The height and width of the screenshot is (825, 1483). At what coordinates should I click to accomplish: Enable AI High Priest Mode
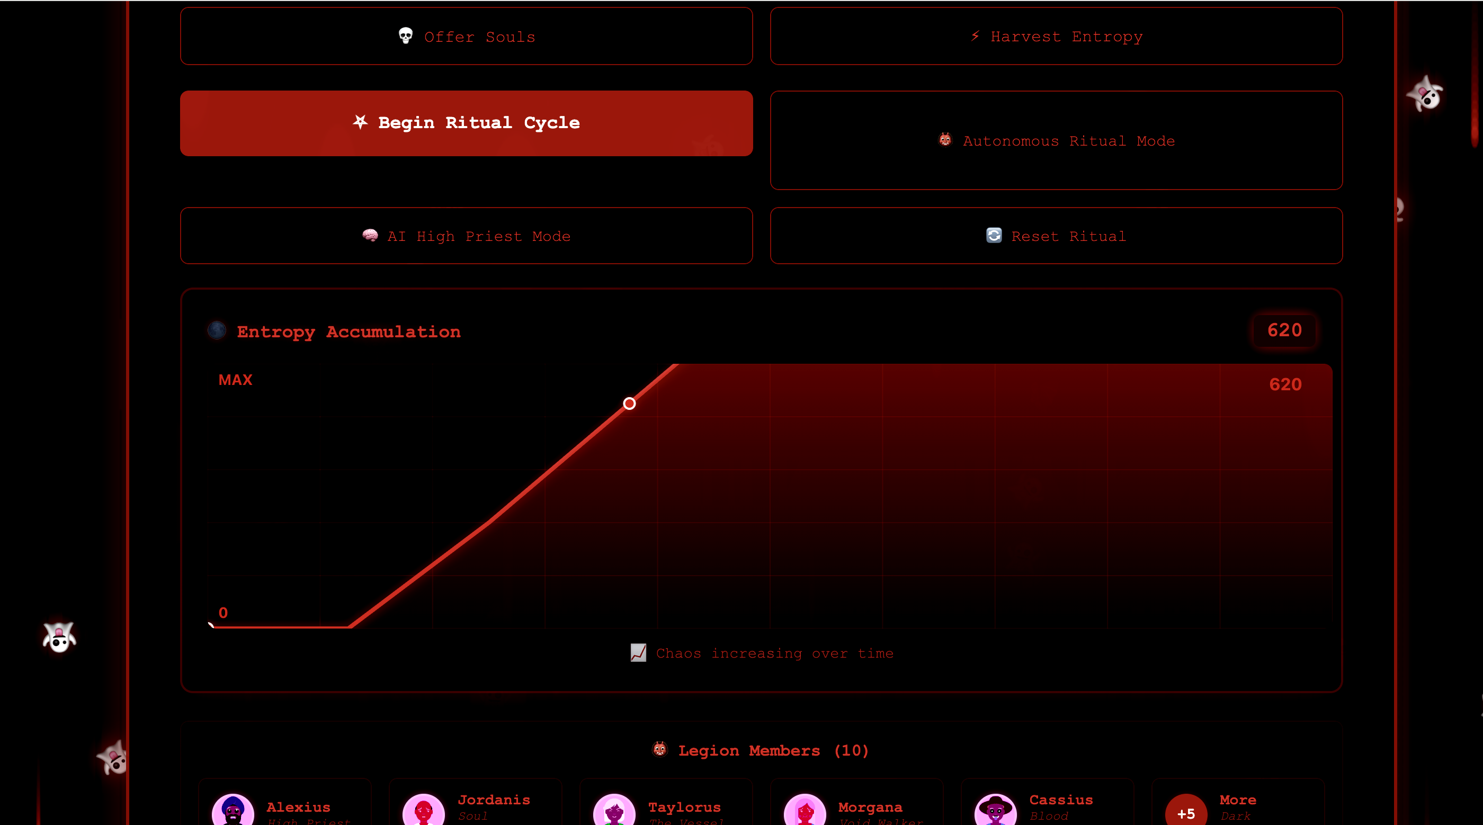[466, 236]
